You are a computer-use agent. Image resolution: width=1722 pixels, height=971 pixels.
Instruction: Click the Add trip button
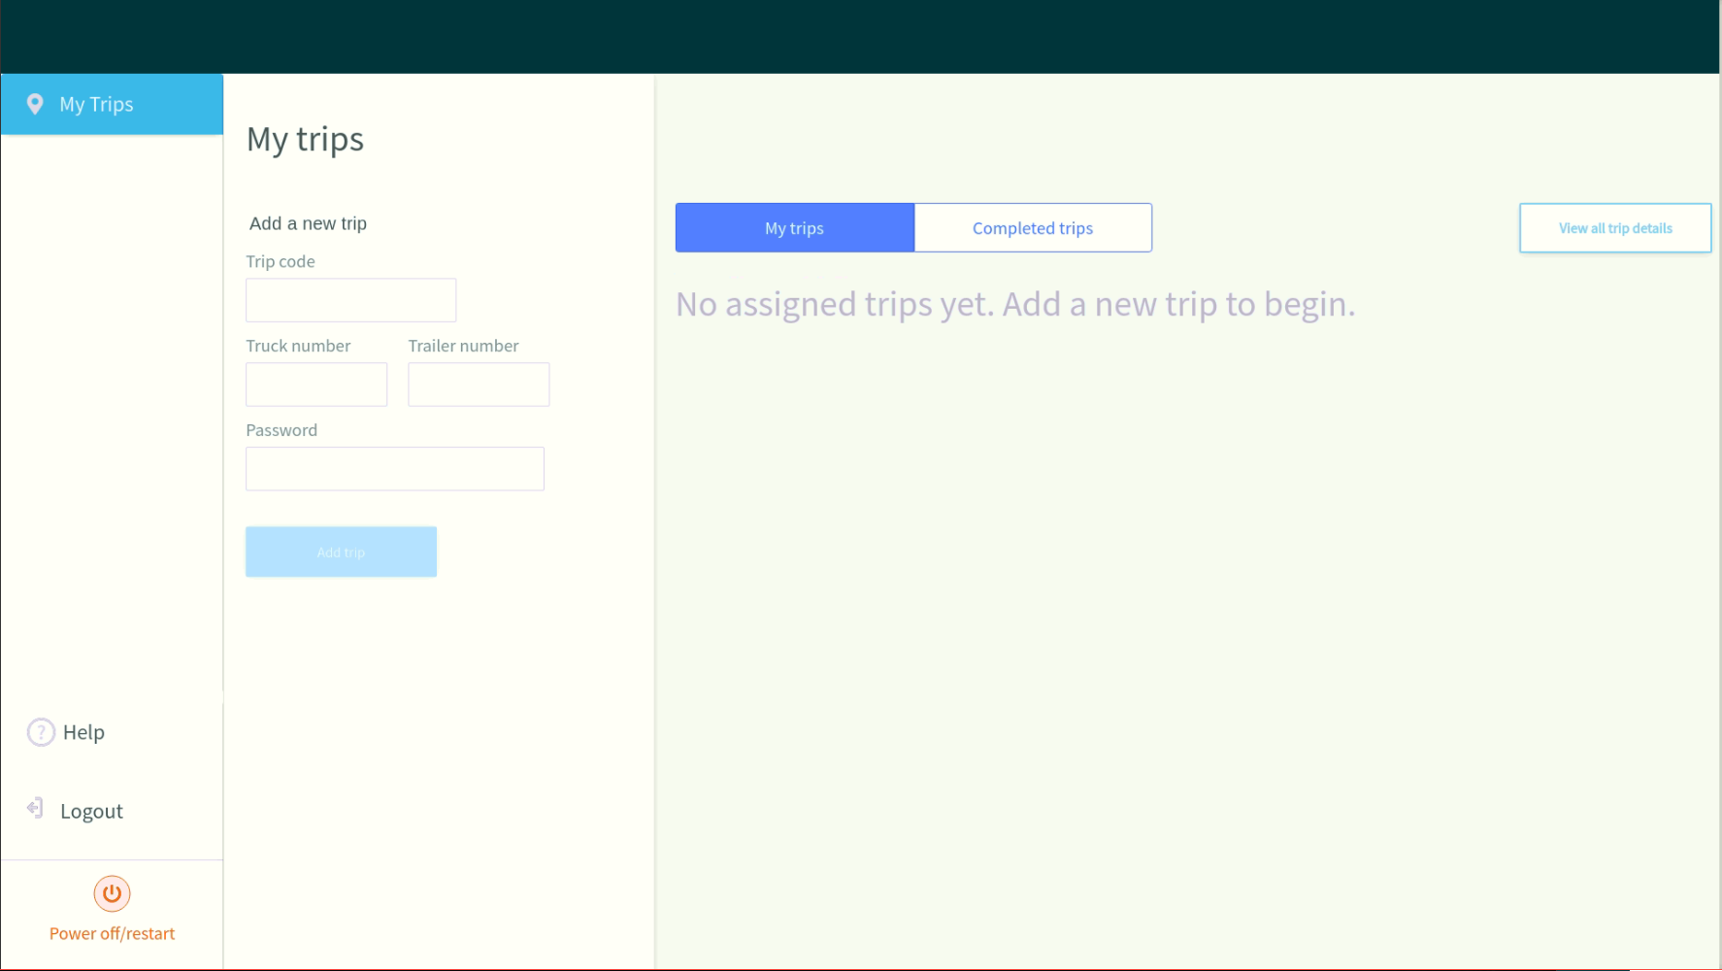click(x=341, y=552)
